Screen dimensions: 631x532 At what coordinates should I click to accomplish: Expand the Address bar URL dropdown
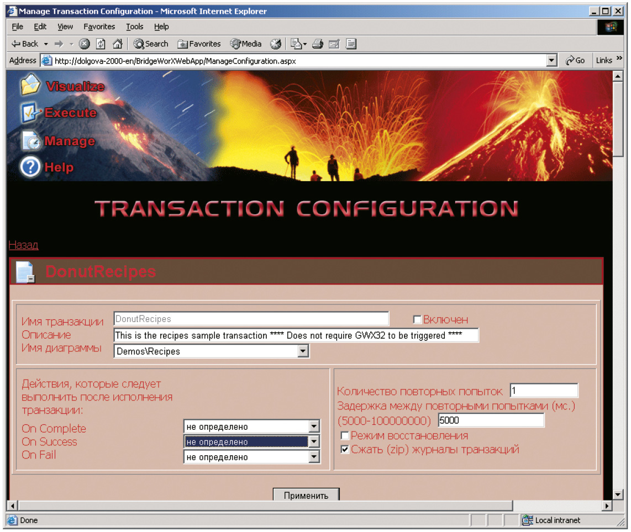pyautogui.click(x=552, y=61)
